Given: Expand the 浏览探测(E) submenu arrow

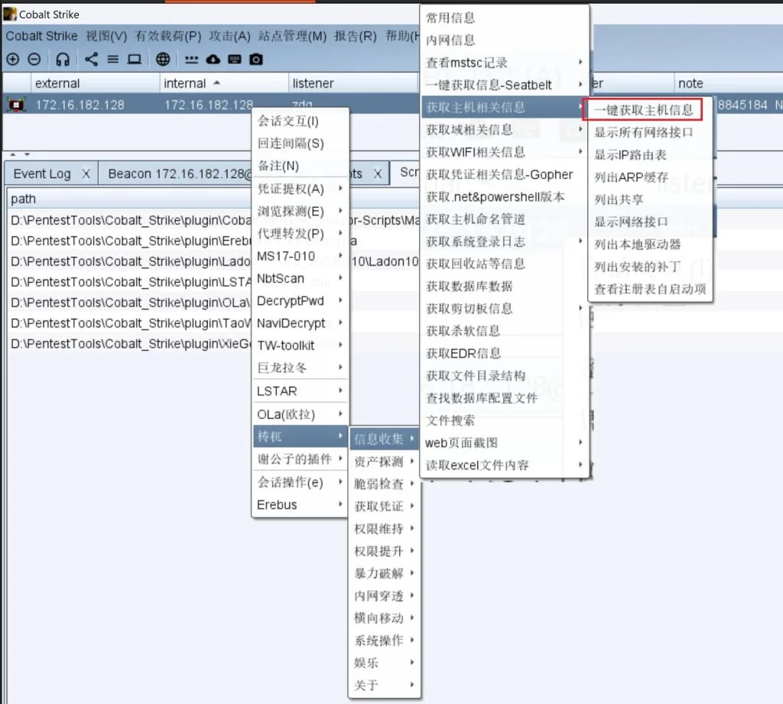Looking at the screenshot, I should (340, 211).
